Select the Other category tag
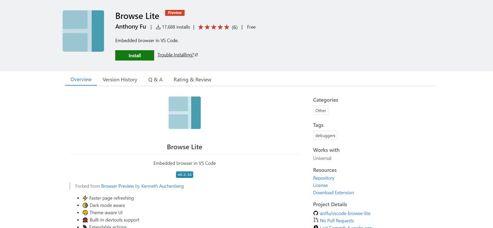Viewport: 493px width, 228px height. click(320, 111)
